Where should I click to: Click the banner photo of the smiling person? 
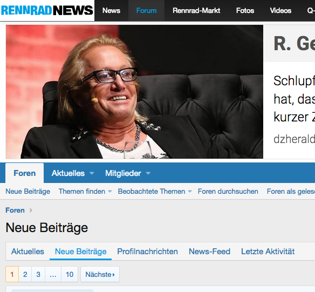pos(134,92)
